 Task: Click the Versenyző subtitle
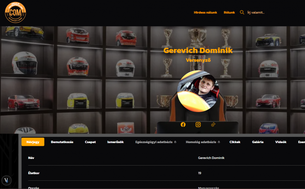(198, 60)
